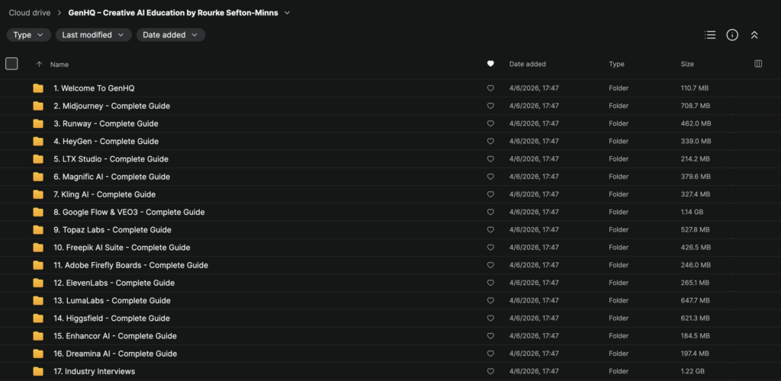Tick the select all checkbox

click(x=11, y=64)
